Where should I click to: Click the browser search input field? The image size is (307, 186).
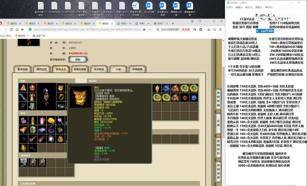point(170,29)
